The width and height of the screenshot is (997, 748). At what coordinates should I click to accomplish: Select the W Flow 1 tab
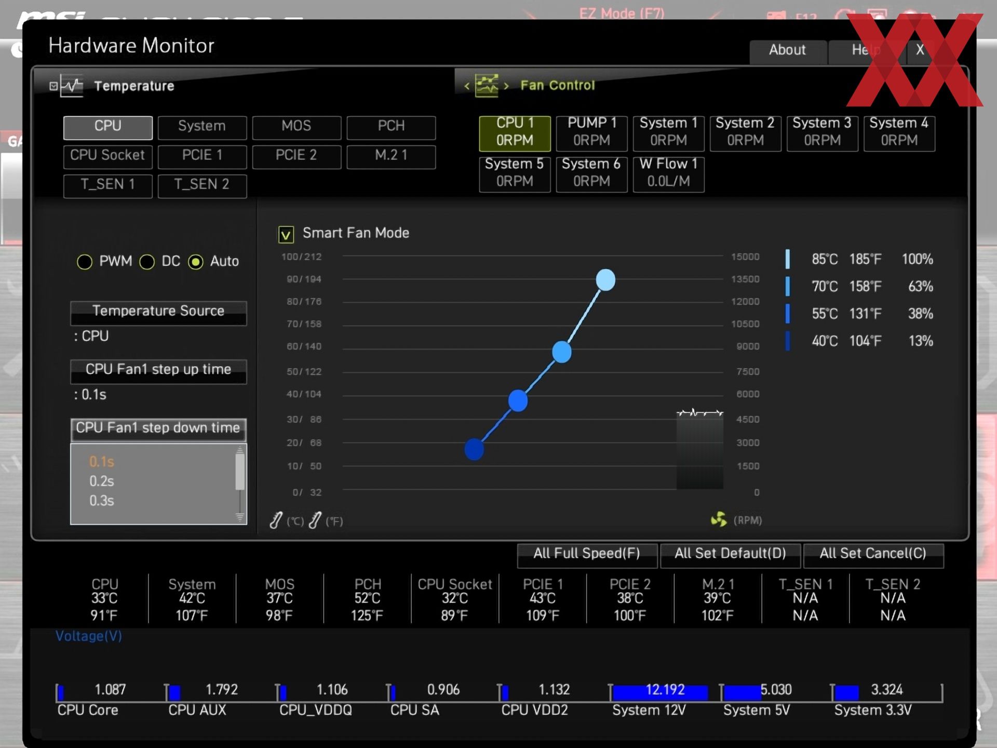click(x=668, y=174)
